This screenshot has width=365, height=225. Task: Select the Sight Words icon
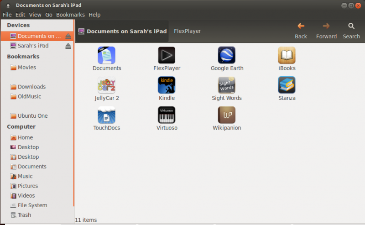click(227, 85)
